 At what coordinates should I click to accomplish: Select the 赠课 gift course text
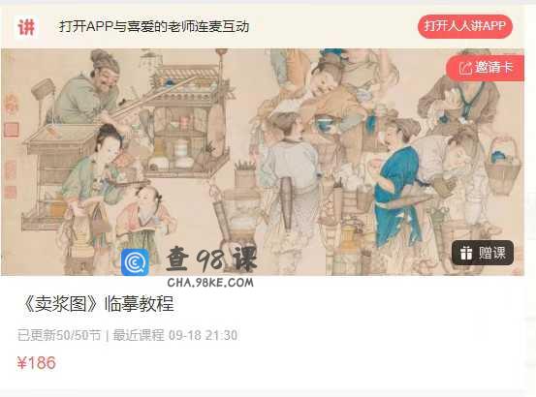click(x=492, y=253)
